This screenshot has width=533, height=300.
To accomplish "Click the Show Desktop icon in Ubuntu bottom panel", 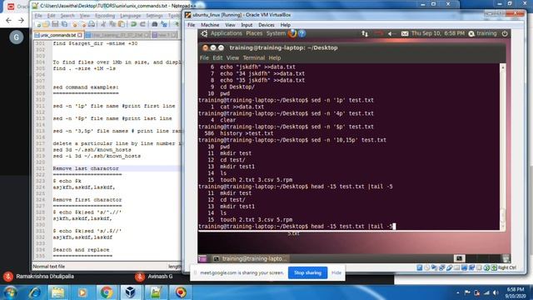I will [202, 259].
